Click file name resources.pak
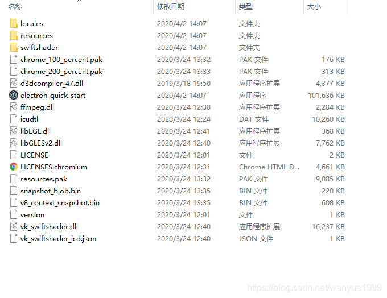The height and width of the screenshot is (298, 387). [x=44, y=179]
